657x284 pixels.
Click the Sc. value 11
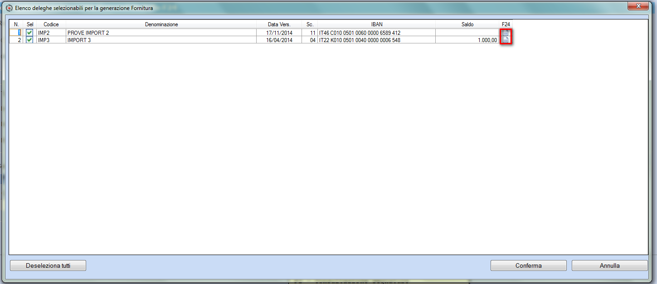coord(310,33)
